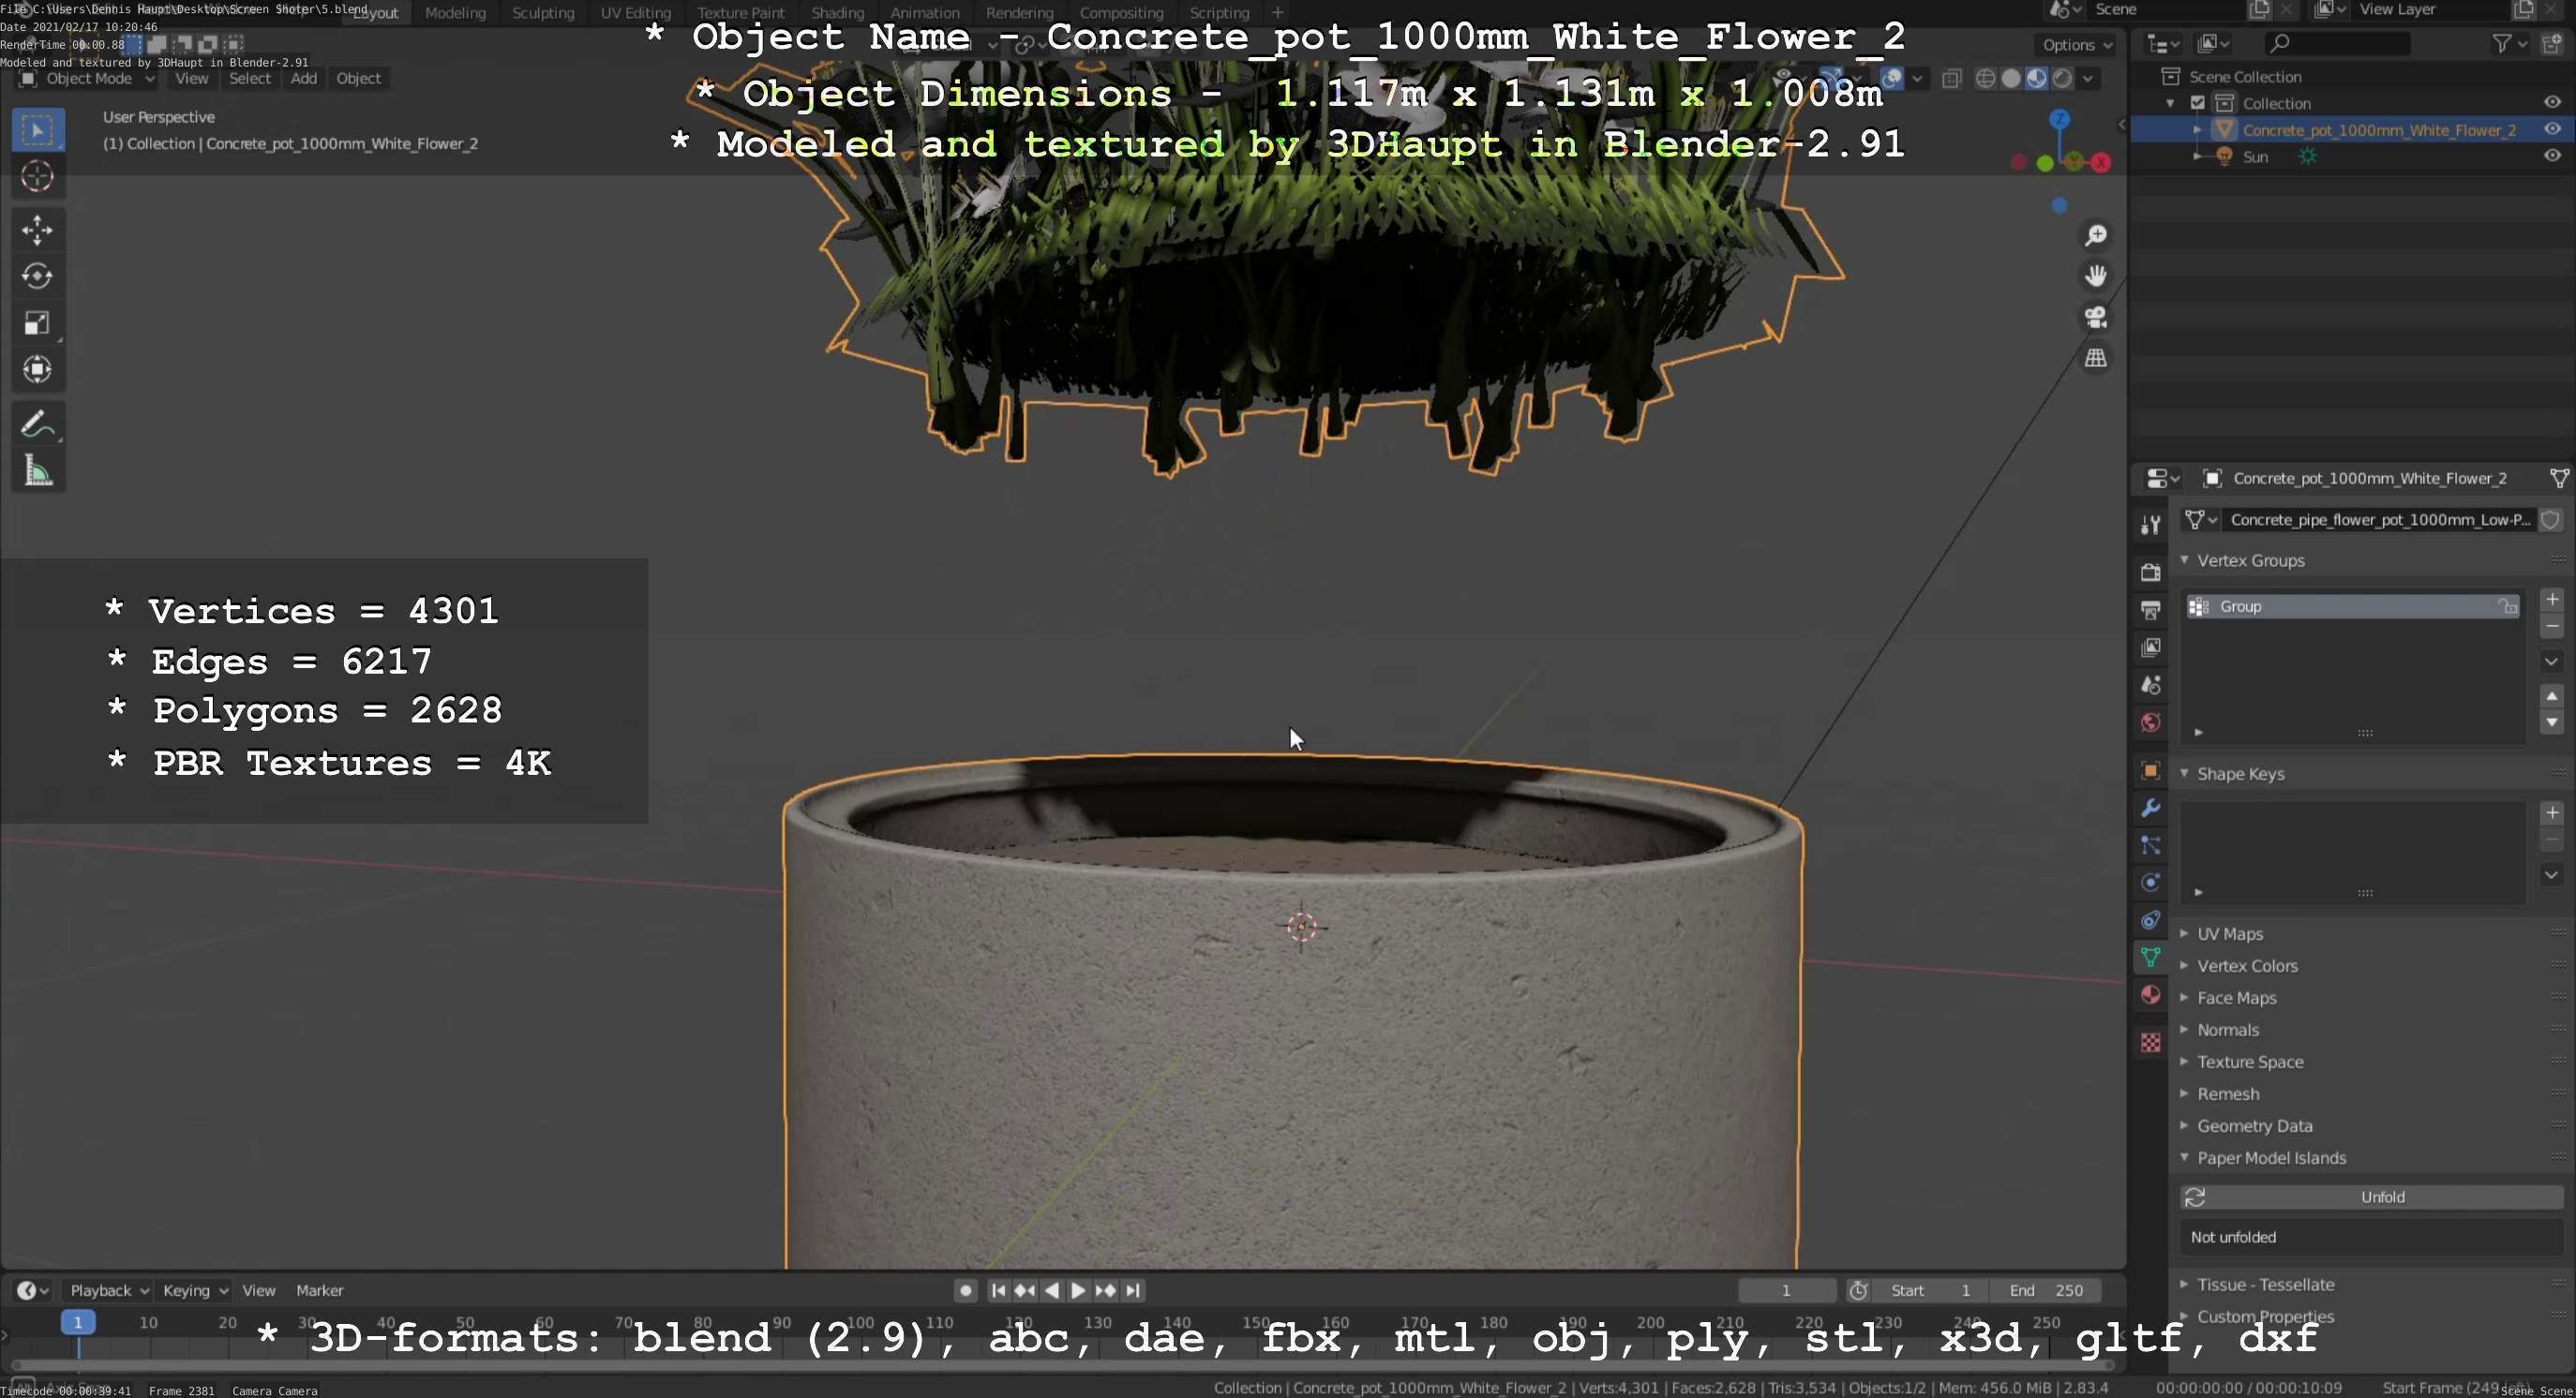Screen dimensions: 2576x1398
Task: Switch to rendered viewport shading
Action: pyautogui.click(x=2062, y=78)
